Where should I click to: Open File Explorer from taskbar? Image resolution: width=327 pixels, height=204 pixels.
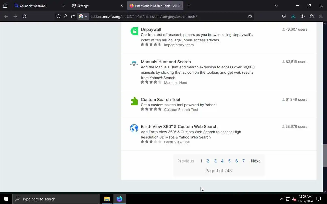pyautogui.click(x=107, y=199)
